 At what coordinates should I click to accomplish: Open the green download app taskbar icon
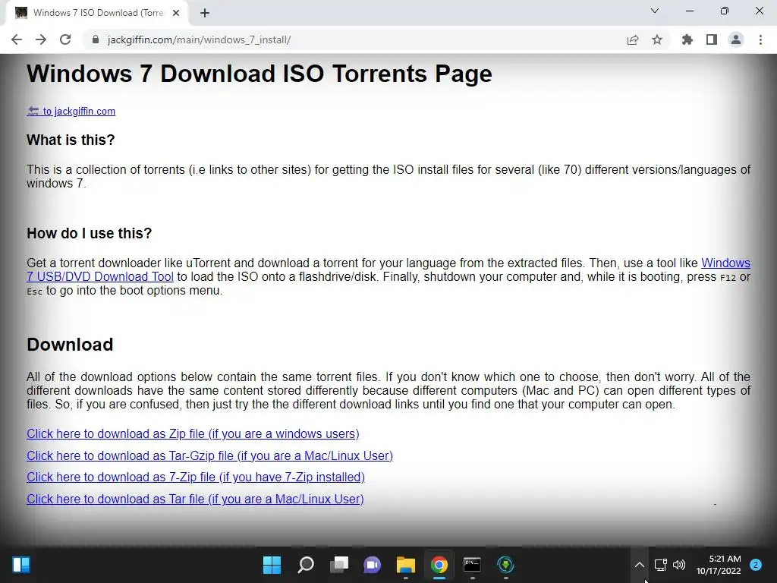coord(505,565)
